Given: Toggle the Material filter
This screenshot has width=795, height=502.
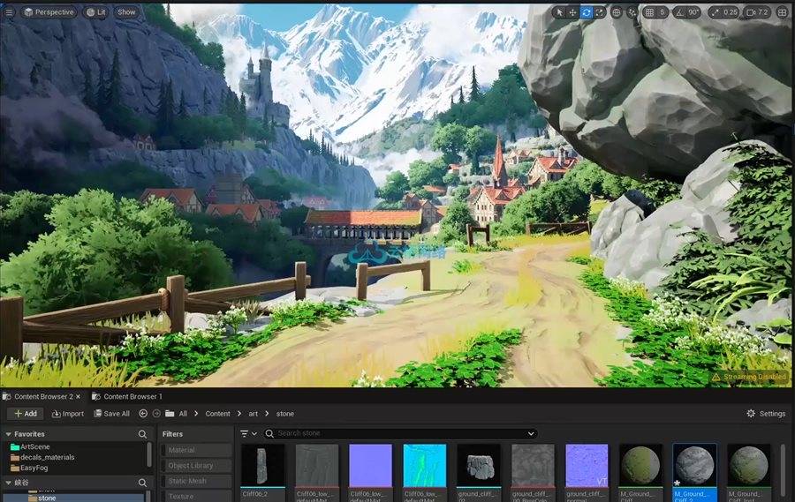Looking at the screenshot, I should 196,450.
